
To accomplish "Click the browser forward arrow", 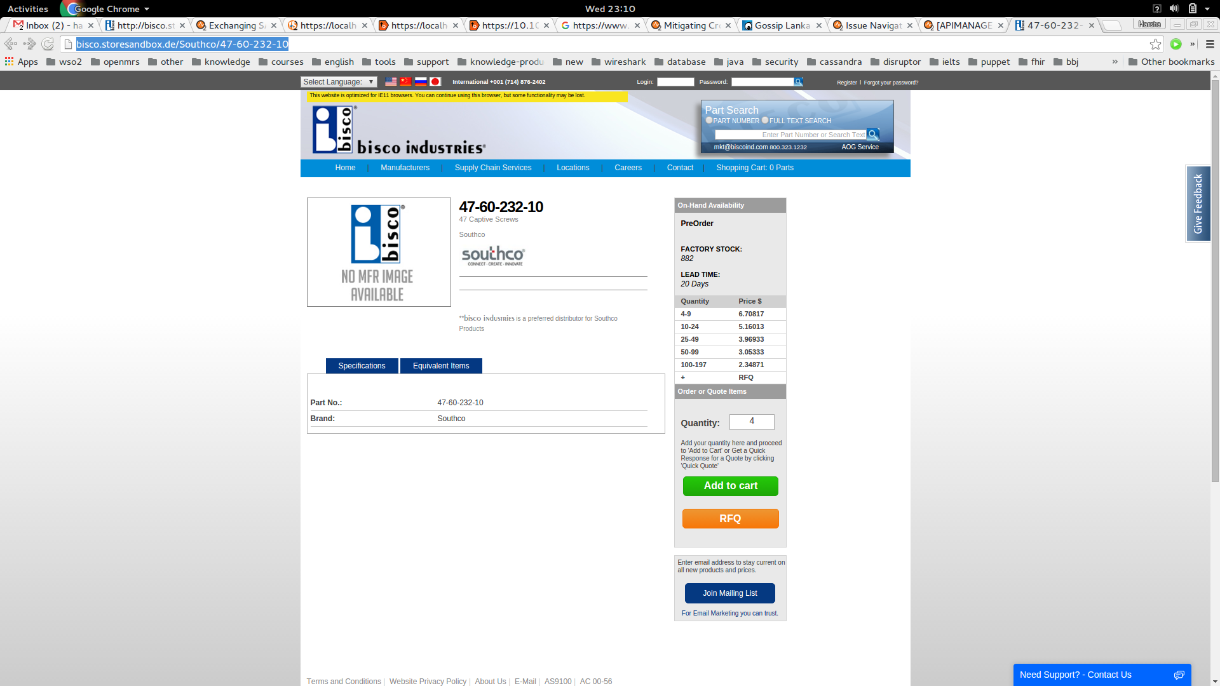I will (x=29, y=44).
